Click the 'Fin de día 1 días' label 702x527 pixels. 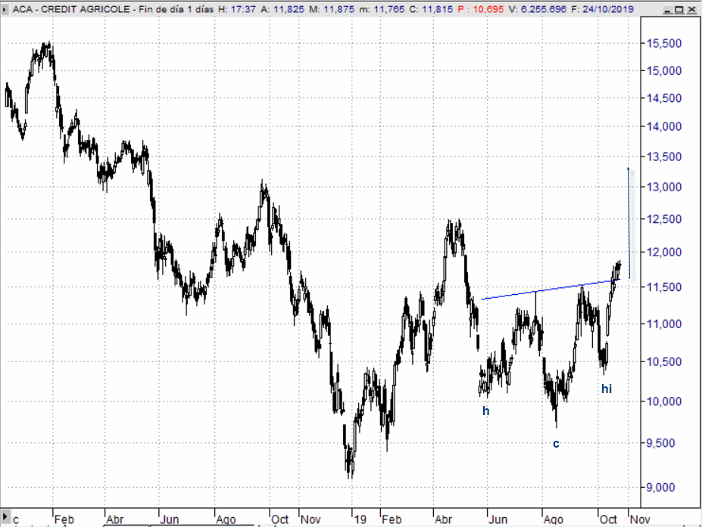pyautogui.click(x=176, y=9)
